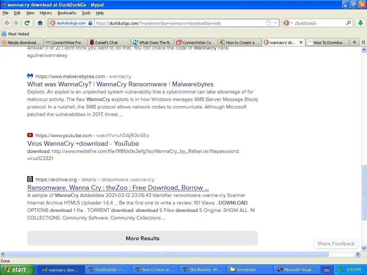Switch to the Nimda download tab

pos(22,43)
